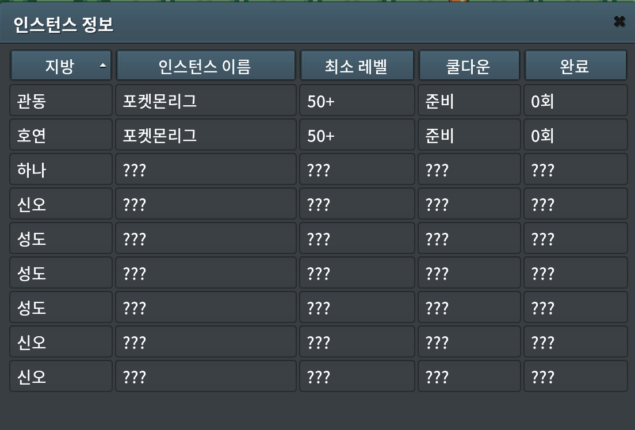Click the 준비 cooldown cell for 관동

469,101
